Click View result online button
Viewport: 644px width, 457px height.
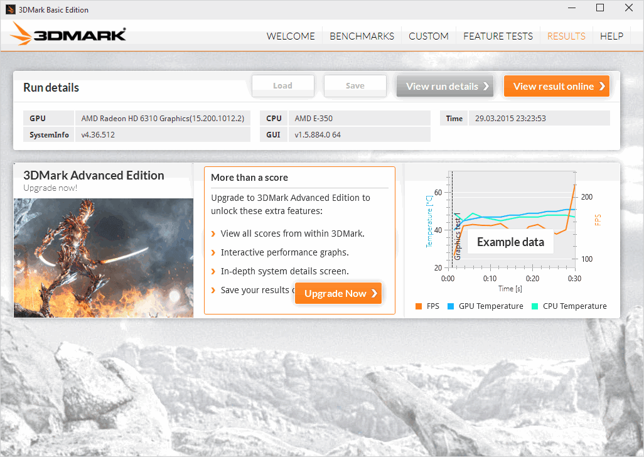[557, 86]
